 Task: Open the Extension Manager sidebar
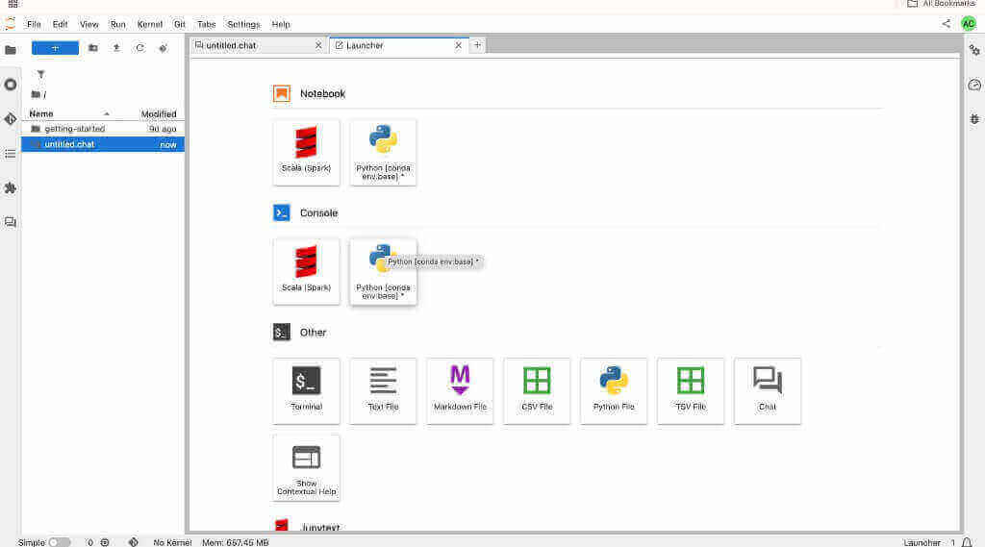[10, 187]
